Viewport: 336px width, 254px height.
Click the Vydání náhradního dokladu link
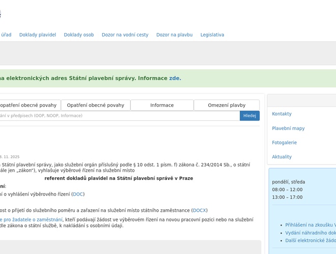(x=310, y=233)
